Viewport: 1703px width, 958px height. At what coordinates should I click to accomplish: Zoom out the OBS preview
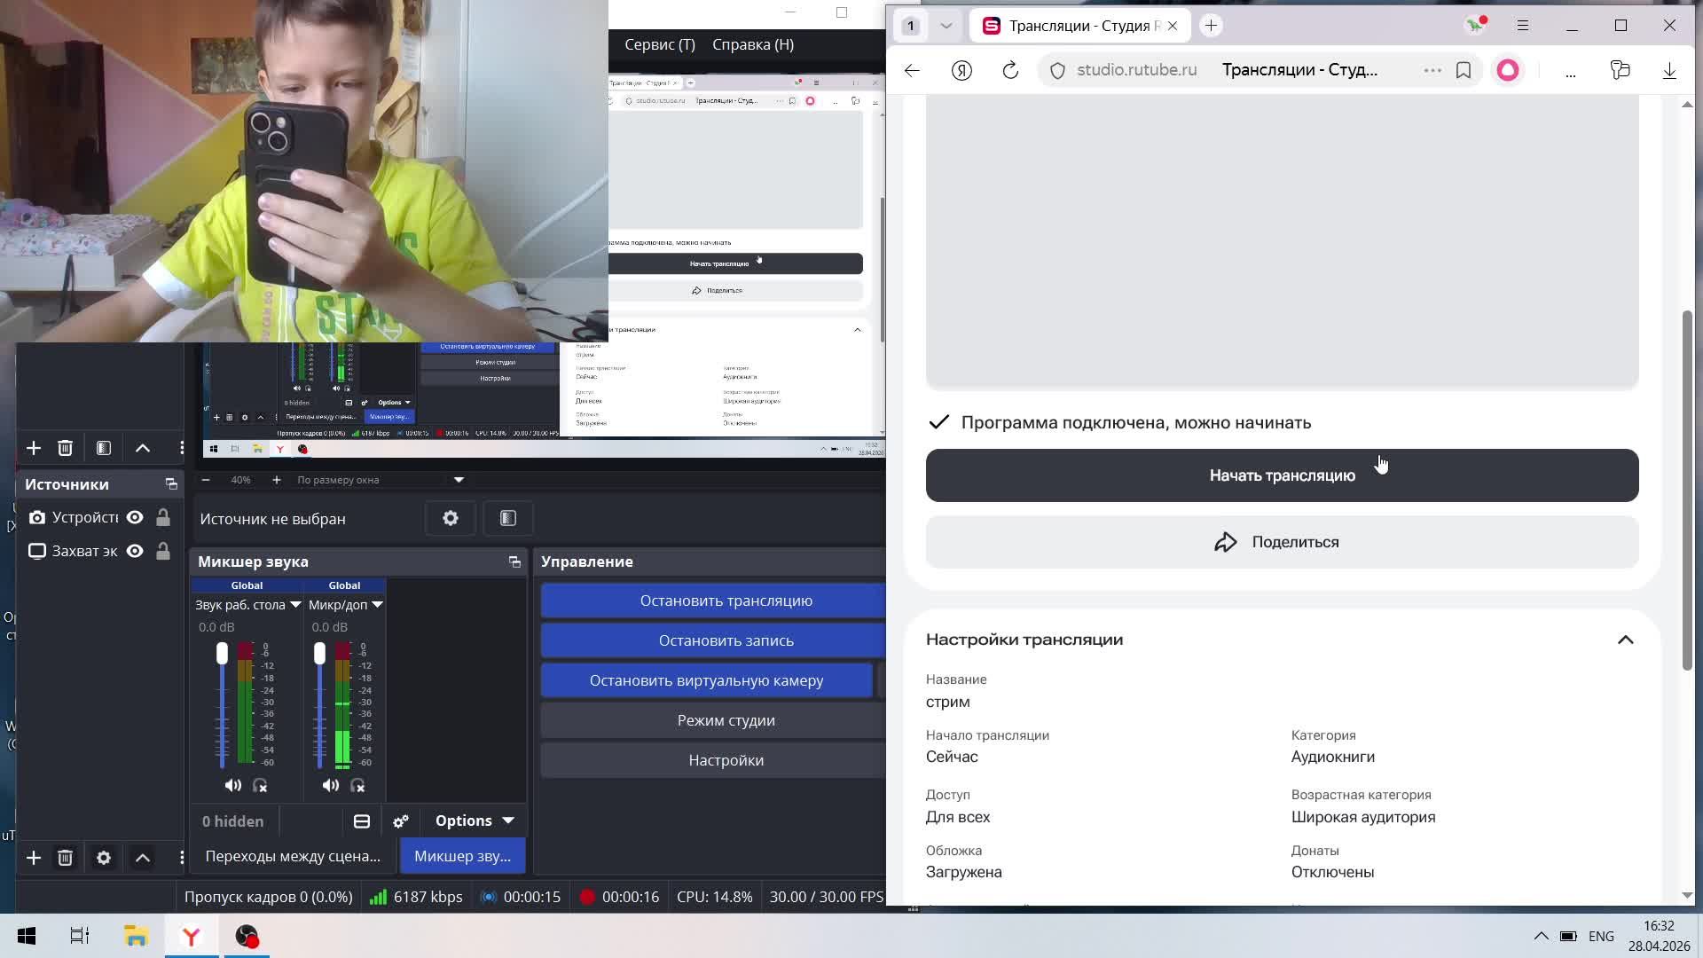pos(206,480)
